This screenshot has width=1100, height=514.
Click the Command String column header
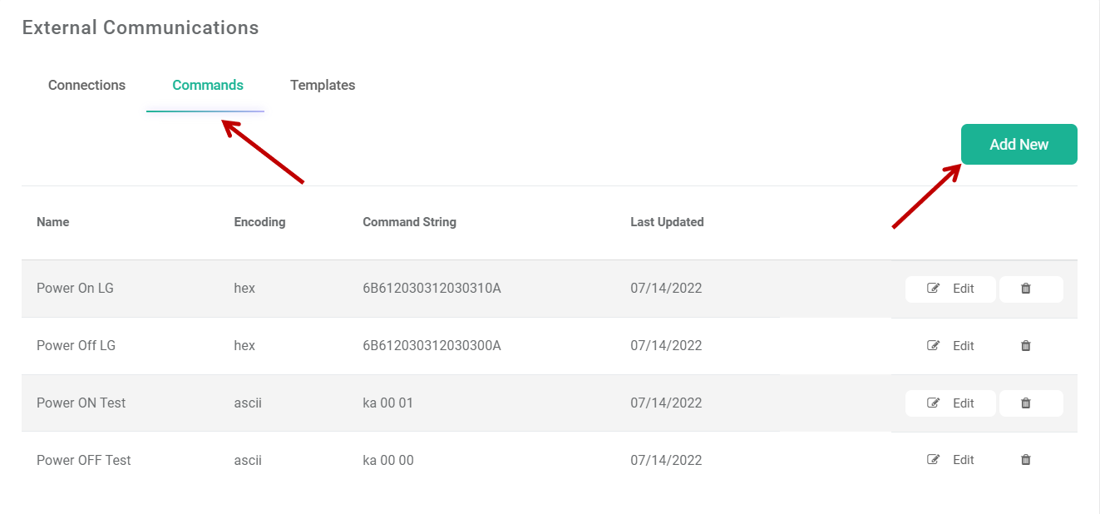(x=409, y=222)
